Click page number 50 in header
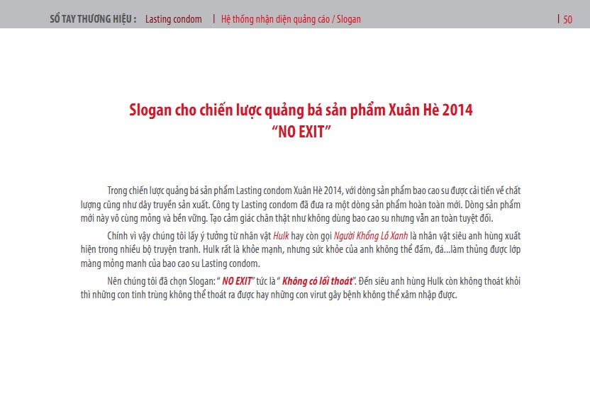590x398 pixels. [x=567, y=20]
